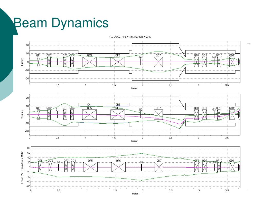Viewport: 263px width, 197px height.
Task: Select the QF1 label in X plot
Action: (x=39, y=55)
